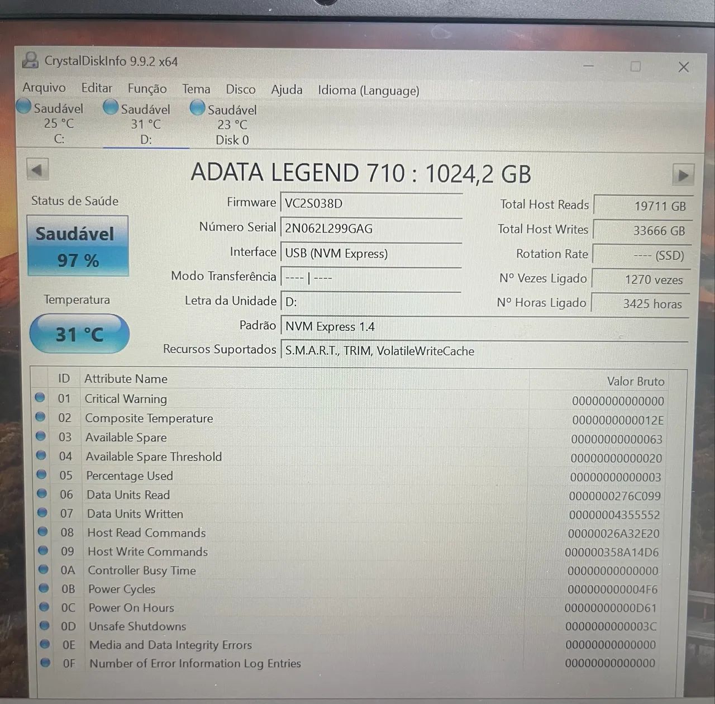This screenshot has height=704, width=715.
Task: Open the Função menu
Action: (147, 89)
